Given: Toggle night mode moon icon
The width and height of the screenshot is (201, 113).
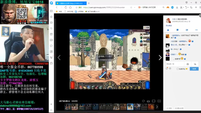Looking at the screenshot, I should 191,8.
